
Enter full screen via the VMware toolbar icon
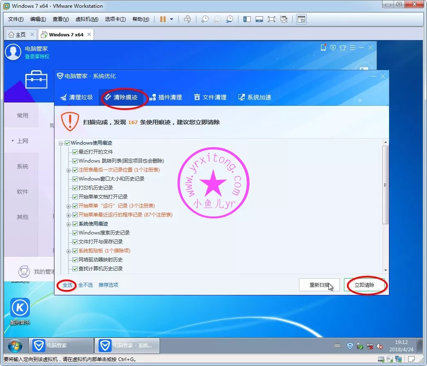click(x=272, y=19)
